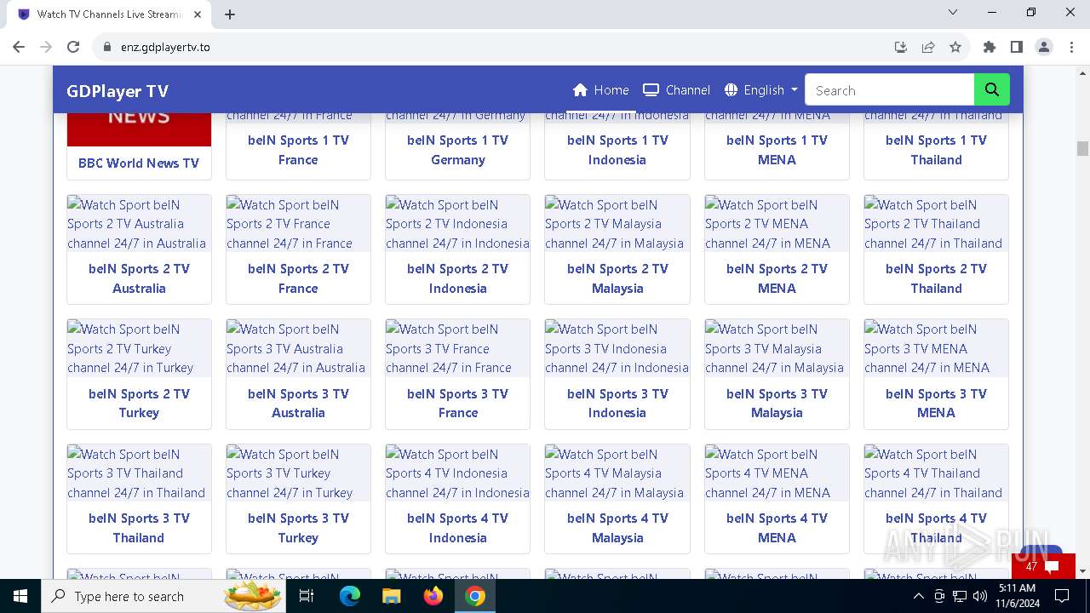Show hidden system tray icons
1090x613 pixels.
(x=920, y=596)
